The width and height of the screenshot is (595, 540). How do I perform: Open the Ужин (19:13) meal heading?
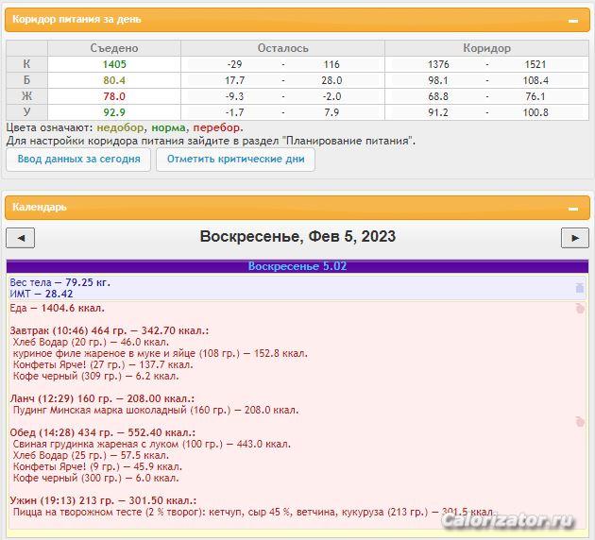(102, 500)
